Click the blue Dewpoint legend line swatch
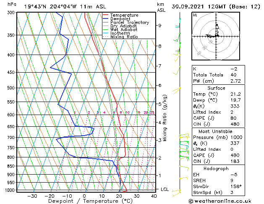This screenshot has height=204, width=264. coord(106,19)
